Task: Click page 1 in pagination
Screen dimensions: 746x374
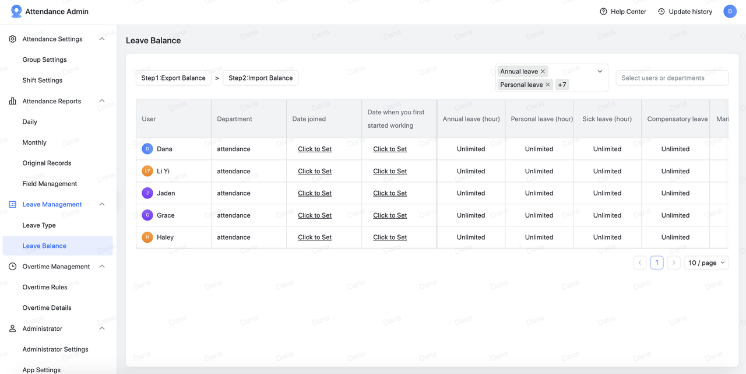Action: coord(656,263)
